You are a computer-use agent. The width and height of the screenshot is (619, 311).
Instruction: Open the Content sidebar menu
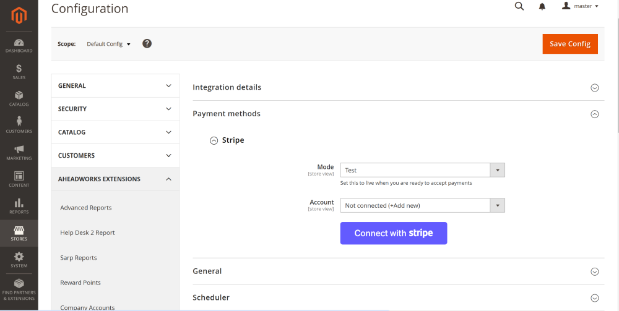pos(19,179)
